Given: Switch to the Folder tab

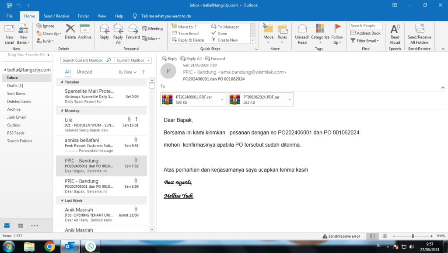Looking at the screenshot, I should [84, 16].
